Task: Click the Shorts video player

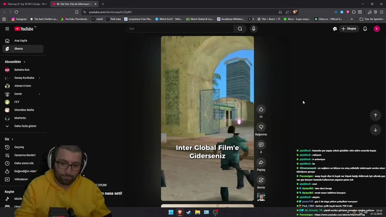Action: click(207, 118)
